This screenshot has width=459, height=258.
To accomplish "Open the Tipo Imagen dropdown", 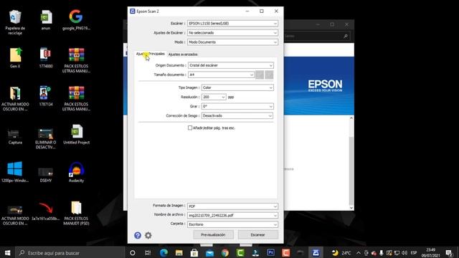I will point(237,87).
